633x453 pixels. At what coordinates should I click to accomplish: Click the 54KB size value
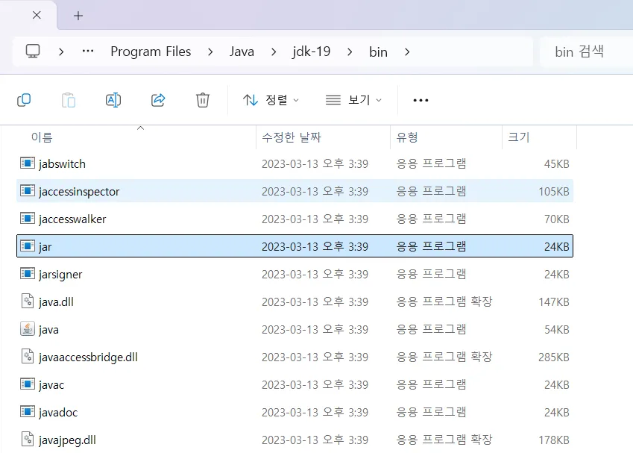[x=557, y=329]
